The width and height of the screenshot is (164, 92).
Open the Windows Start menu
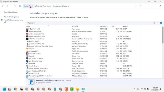[4, 89]
